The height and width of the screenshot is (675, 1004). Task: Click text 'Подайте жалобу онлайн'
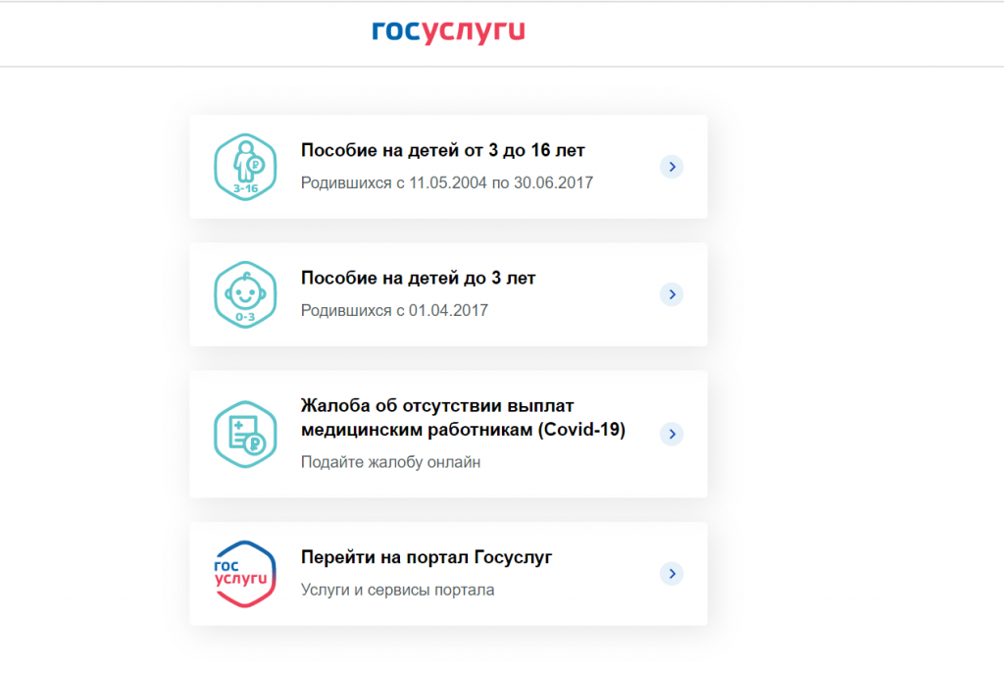coord(390,462)
